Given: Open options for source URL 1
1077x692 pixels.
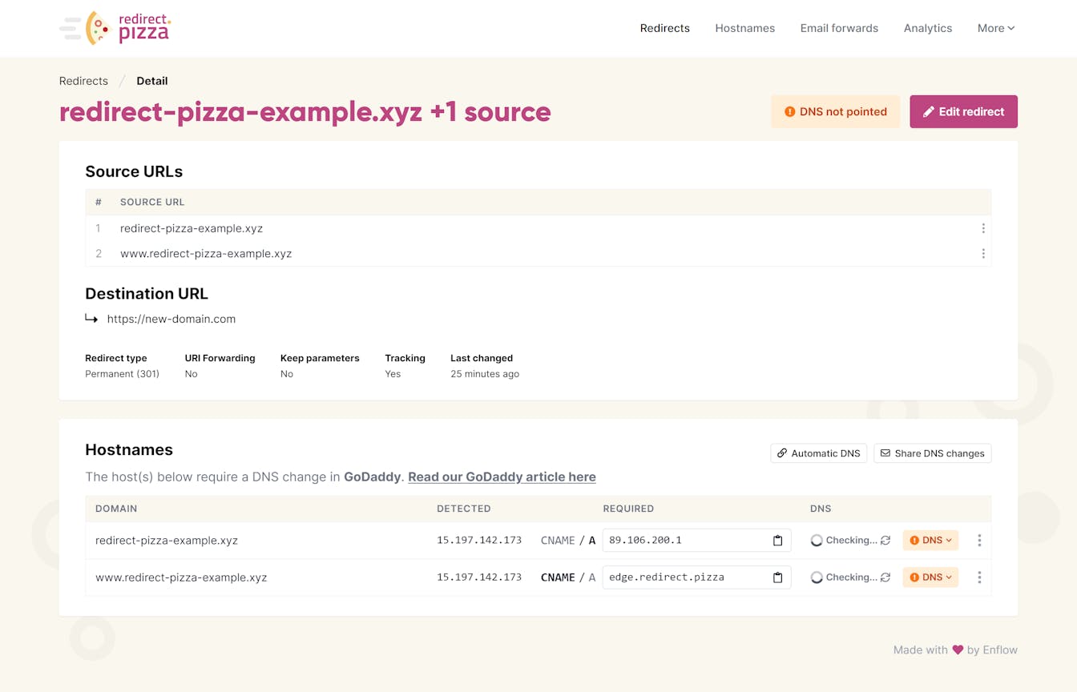Looking at the screenshot, I should point(983,228).
